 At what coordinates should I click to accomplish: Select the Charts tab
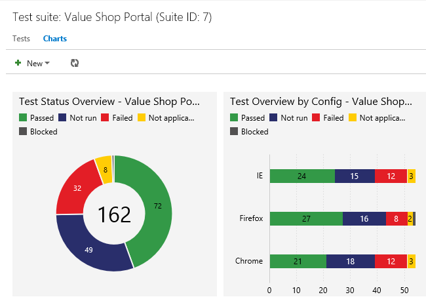(x=55, y=39)
